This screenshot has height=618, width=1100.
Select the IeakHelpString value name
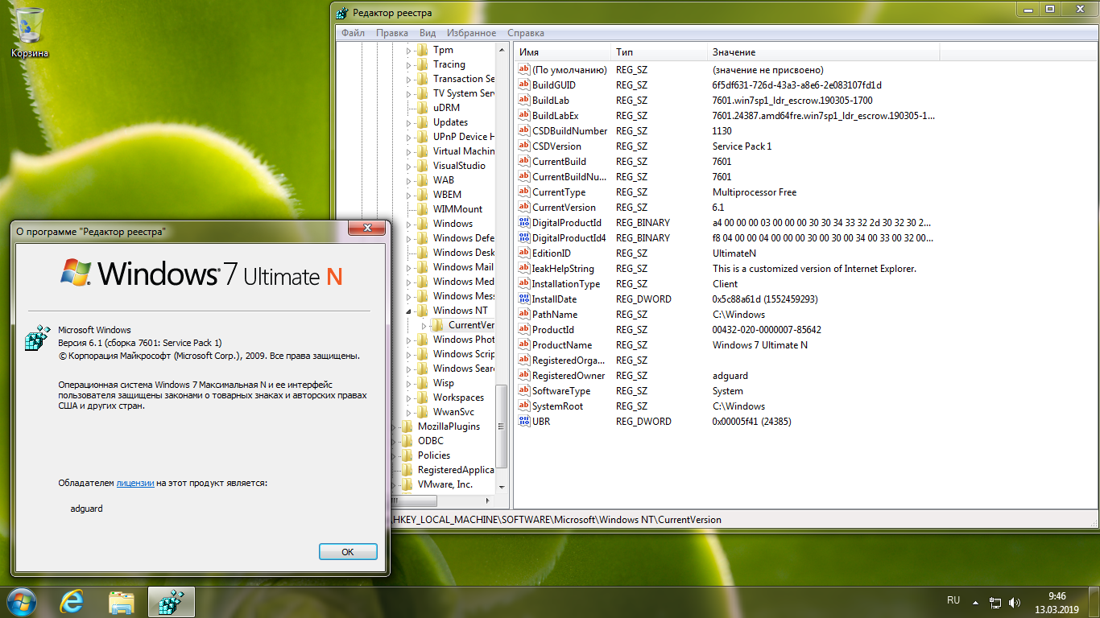563,269
